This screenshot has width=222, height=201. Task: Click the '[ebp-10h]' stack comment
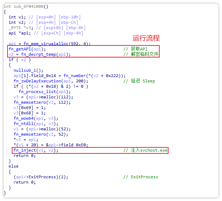(69, 17)
